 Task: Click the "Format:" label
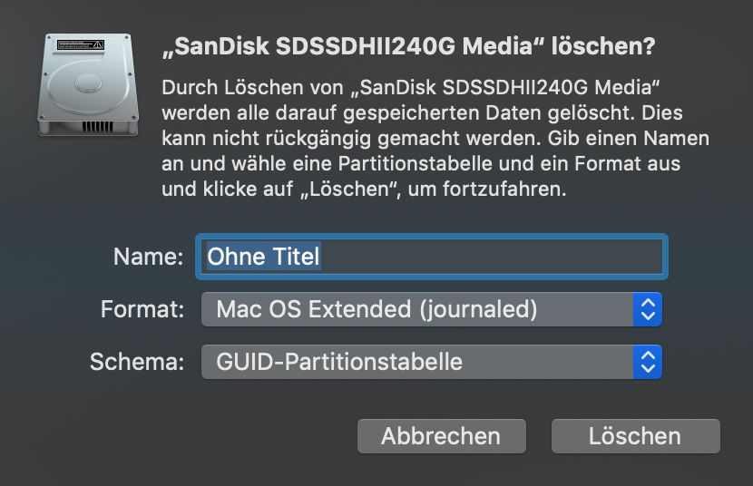142,309
